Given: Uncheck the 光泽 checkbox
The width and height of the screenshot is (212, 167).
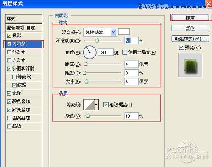Looking at the screenshot, I should pos(9,93).
